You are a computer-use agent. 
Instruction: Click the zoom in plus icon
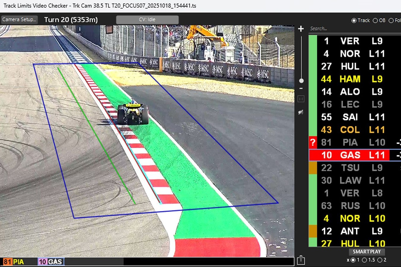tap(300, 29)
